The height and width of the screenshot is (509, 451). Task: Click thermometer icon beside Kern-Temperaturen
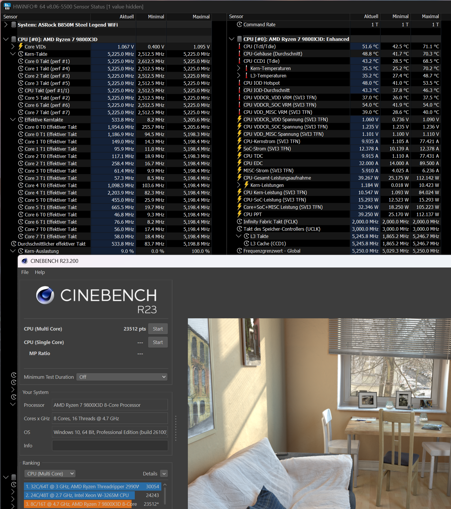247,68
